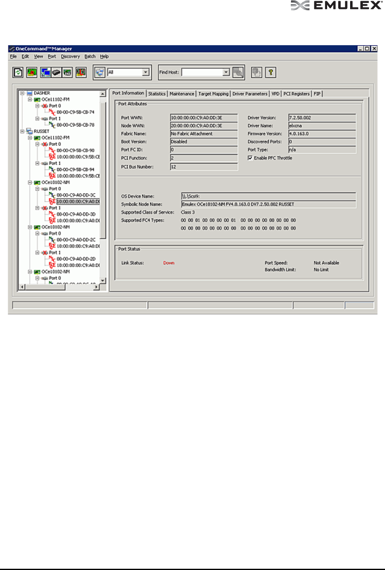Select the DASHER host label

click(42, 93)
